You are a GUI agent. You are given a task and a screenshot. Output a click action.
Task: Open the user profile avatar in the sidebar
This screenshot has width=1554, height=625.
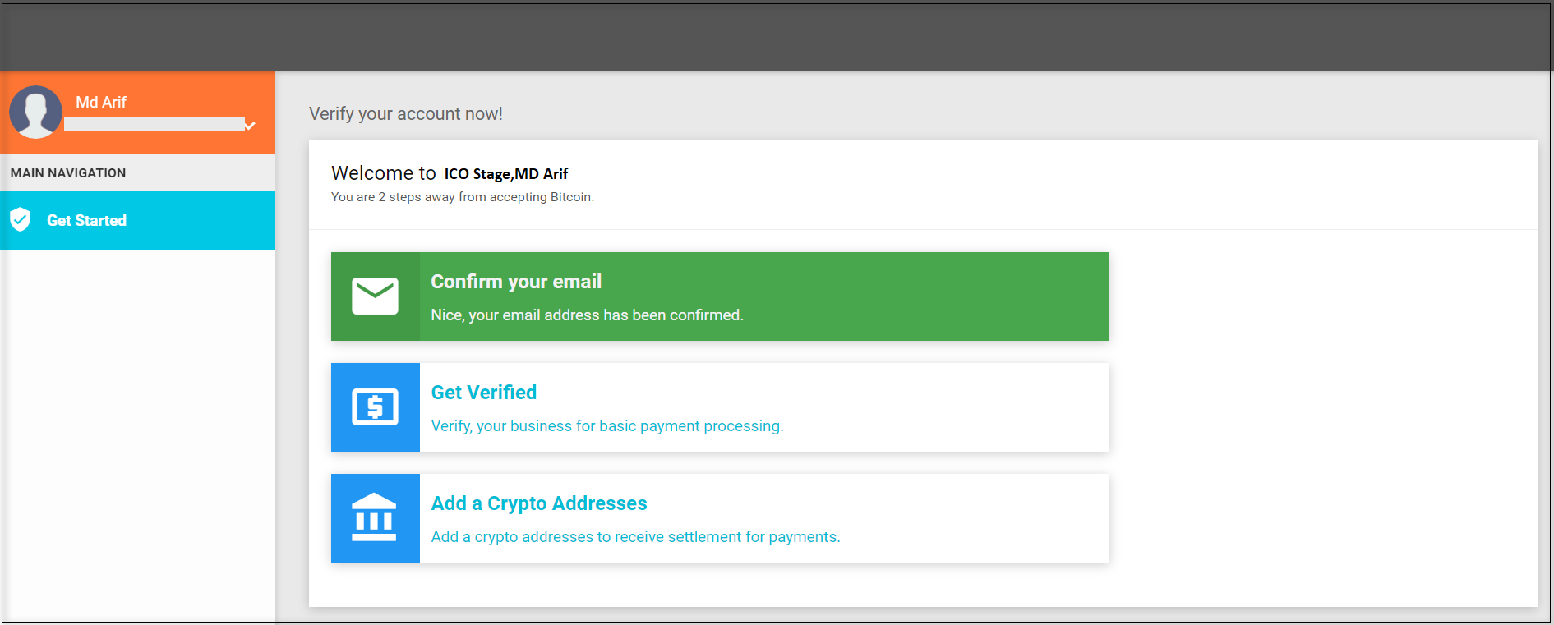(35, 112)
